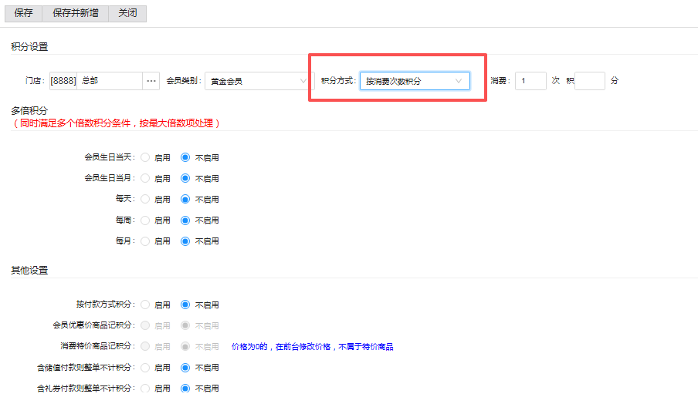698x414 pixels.
Task: Click the 会员优惠价商品记积分 label
Action: coord(93,325)
